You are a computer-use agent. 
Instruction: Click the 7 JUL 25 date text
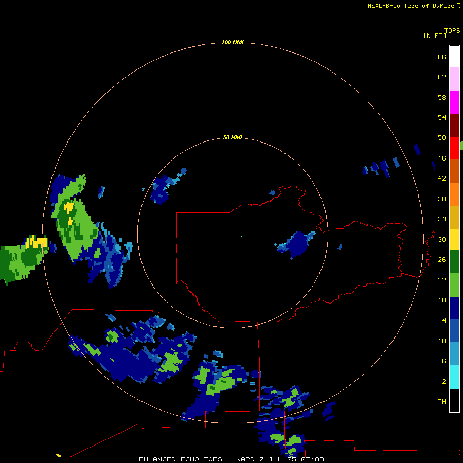[278, 459]
